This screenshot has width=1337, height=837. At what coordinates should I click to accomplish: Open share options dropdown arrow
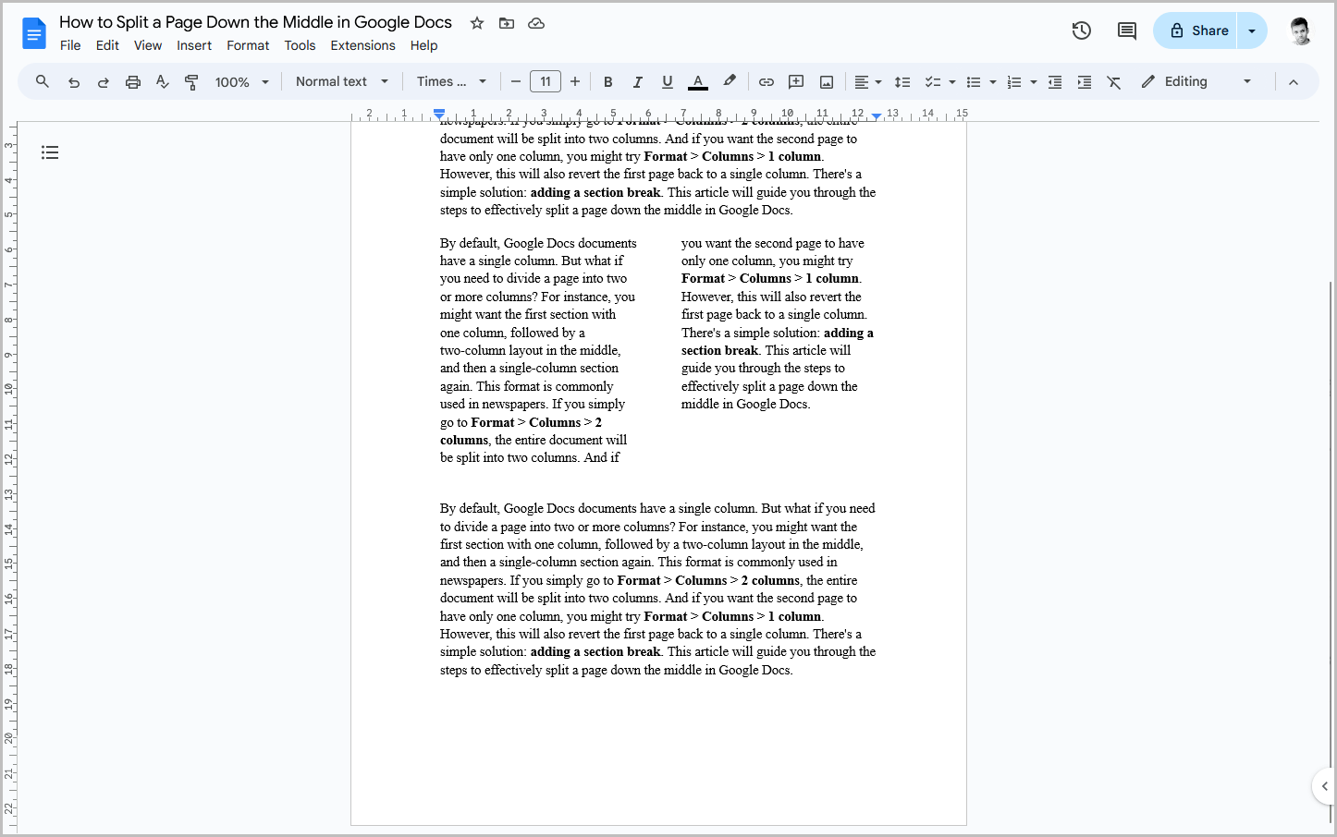point(1252,30)
